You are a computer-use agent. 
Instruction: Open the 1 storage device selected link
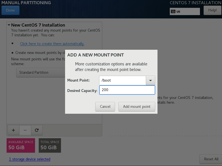pos(30,159)
